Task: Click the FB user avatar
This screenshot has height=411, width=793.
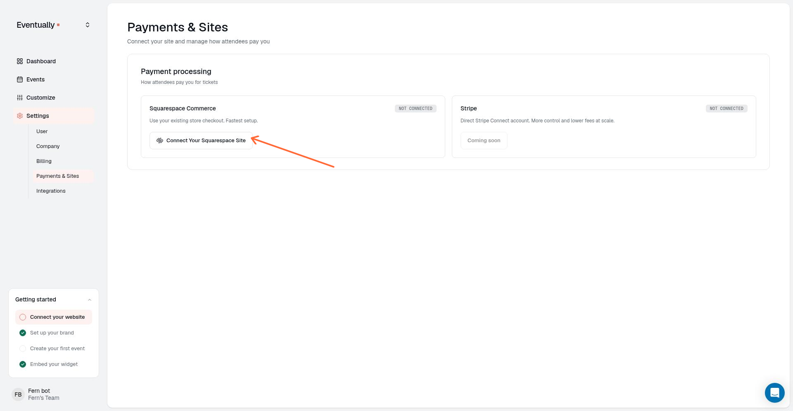Action: (x=18, y=394)
